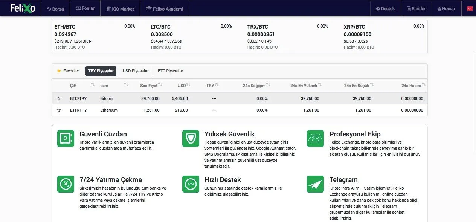476x222 pixels.
Task: Click the Felixo logo
Action: pyautogui.click(x=23, y=8)
